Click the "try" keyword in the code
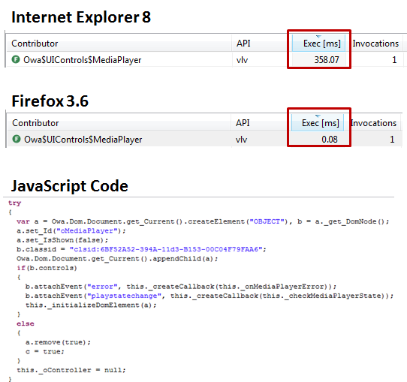407x382 pixels. (14, 203)
